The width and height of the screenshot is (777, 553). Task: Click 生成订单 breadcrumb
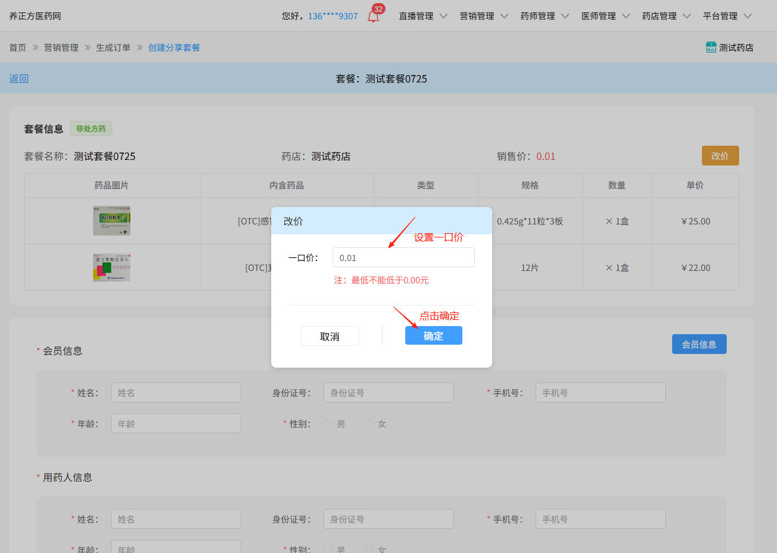113,47
